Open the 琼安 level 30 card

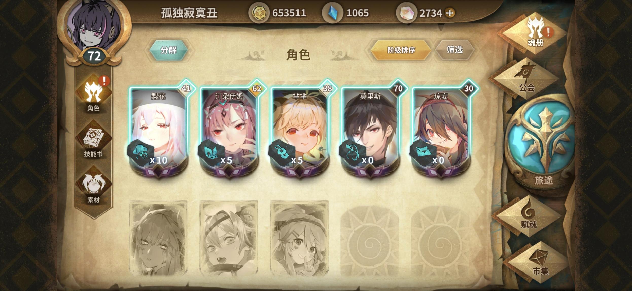441,129
